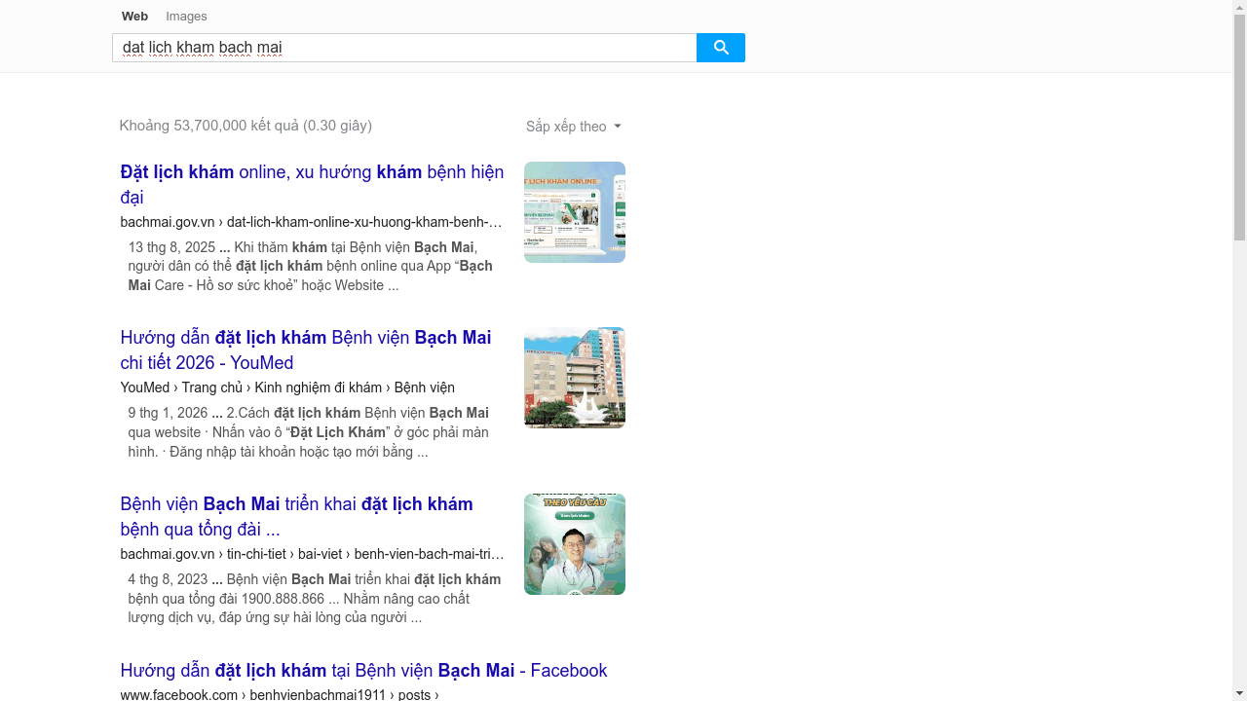Screen dimensions: 1247x701
Task: Open the first result's thumbnail image
Action: tap(574, 212)
